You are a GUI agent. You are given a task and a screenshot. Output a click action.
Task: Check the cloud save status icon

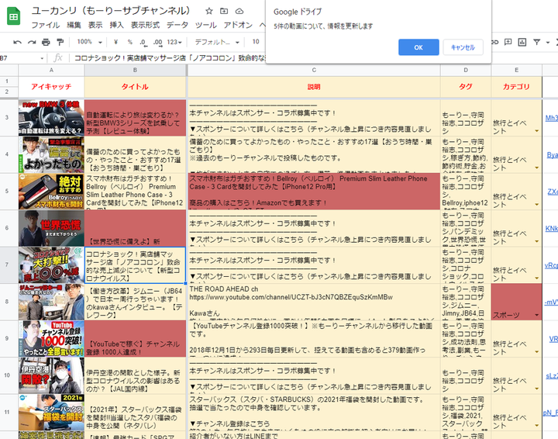point(239,11)
